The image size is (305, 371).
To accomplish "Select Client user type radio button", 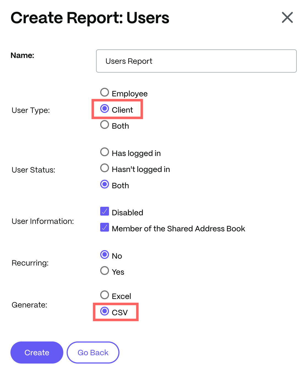I will (x=105, y=108).
